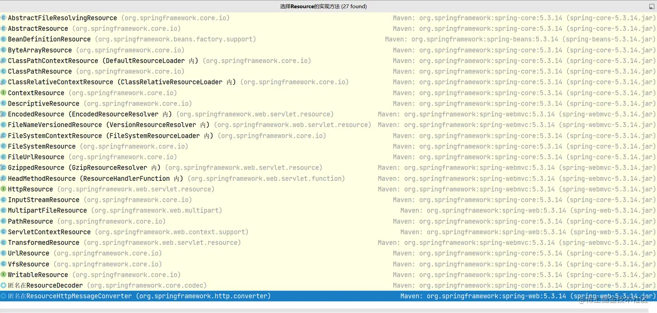This screenshot has width=657, height=313.
Task: Click the class icon beside AbstractFileResolvingResource
Action: (x=3, y=18)
